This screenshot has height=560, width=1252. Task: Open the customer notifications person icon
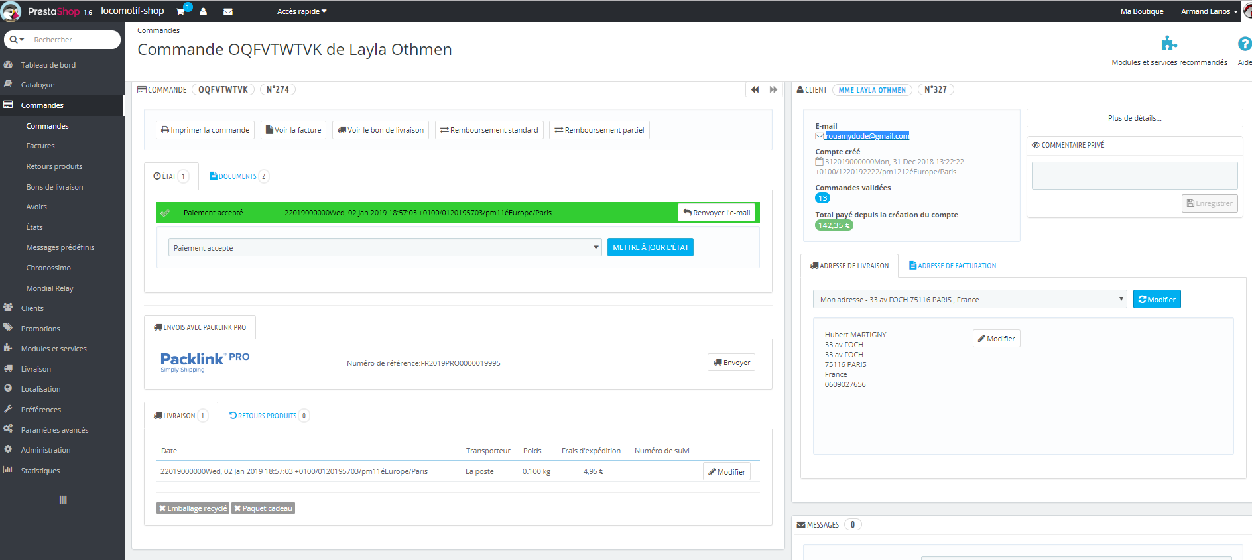[x=203, y=11]
